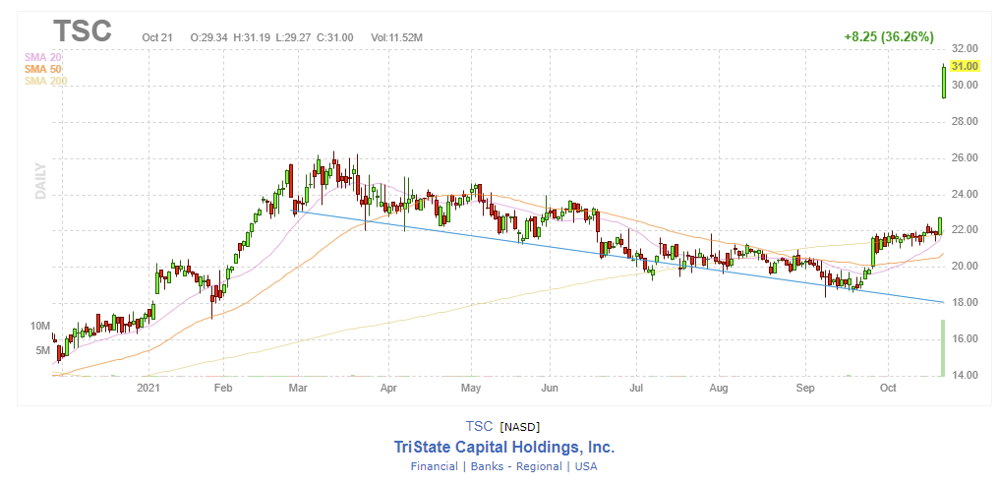Open the TriState Capital Holdings, Inc. link
The width and height of the screenshot is (999, 484).
pos(504,447)
